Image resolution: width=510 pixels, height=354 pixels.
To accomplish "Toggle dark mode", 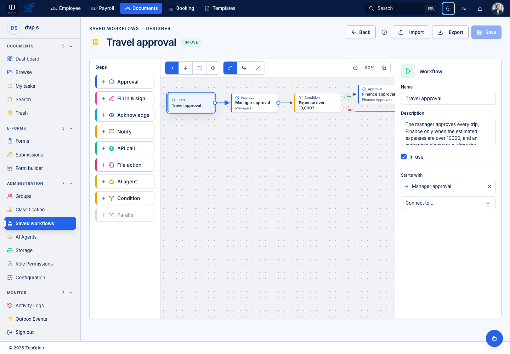I will click(x=448, y=8).
